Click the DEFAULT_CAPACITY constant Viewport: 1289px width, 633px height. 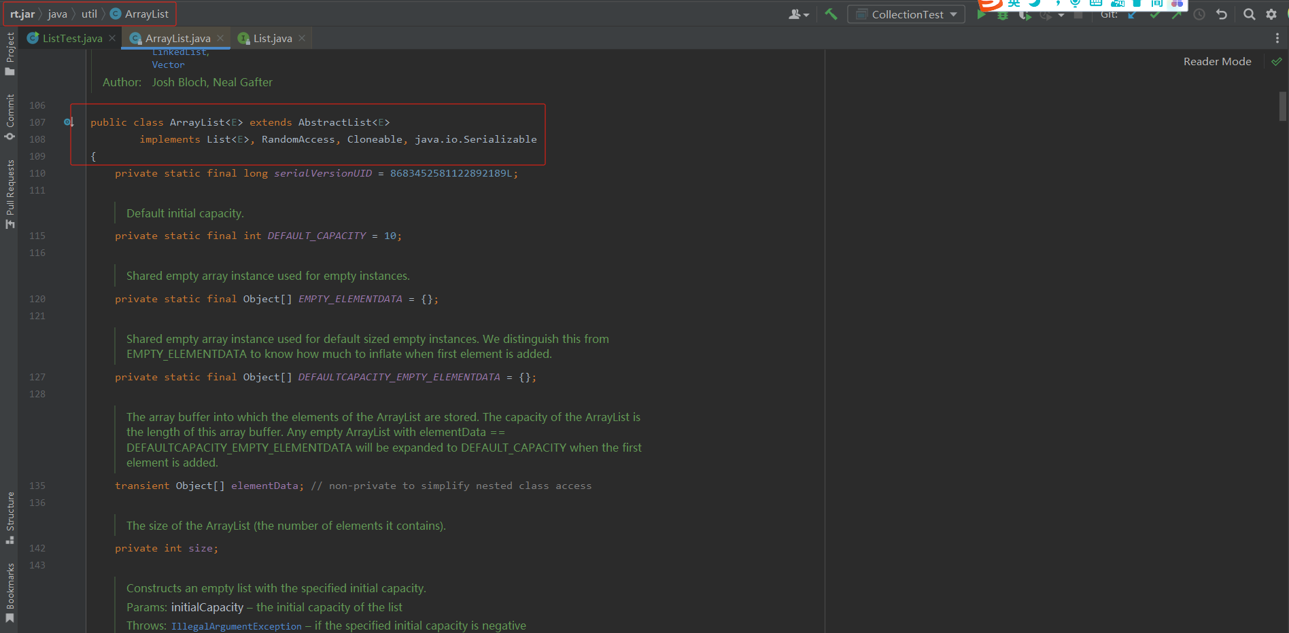[x=316, y=236]
